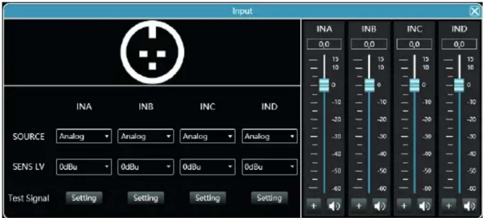Click the Input window title

tap(242, 11)
